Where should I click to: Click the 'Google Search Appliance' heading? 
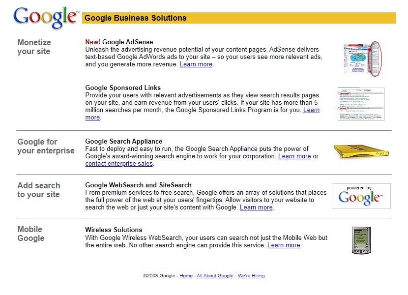[x=123, y=142]
